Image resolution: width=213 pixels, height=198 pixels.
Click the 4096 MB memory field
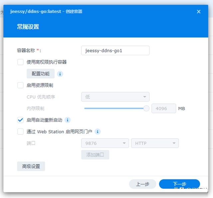pyautogui.click(x=164, y=109)
